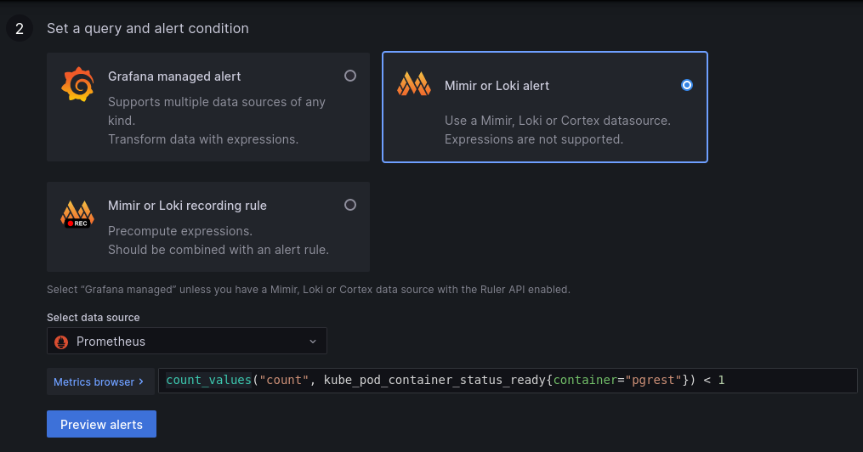Viewport: 863px width, 452px height.
Task: Click the Mimir logo in the alert card
Action: [x=414, y=84]
